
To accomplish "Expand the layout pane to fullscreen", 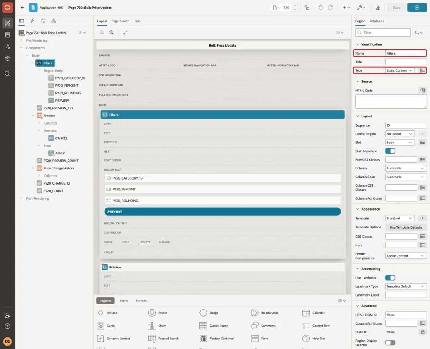I will (x=125, y=33).
